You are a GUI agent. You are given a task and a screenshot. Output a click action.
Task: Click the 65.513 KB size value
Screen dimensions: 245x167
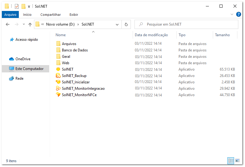pos(227,69)
